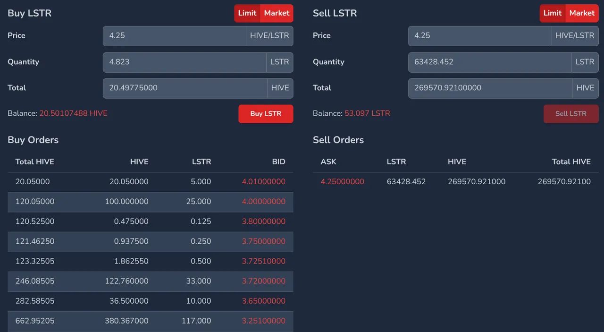Screen dimensions: 604x332
Task: Click the 121.46250 Total HIVE cell
Action: click(x=34, y=241)
